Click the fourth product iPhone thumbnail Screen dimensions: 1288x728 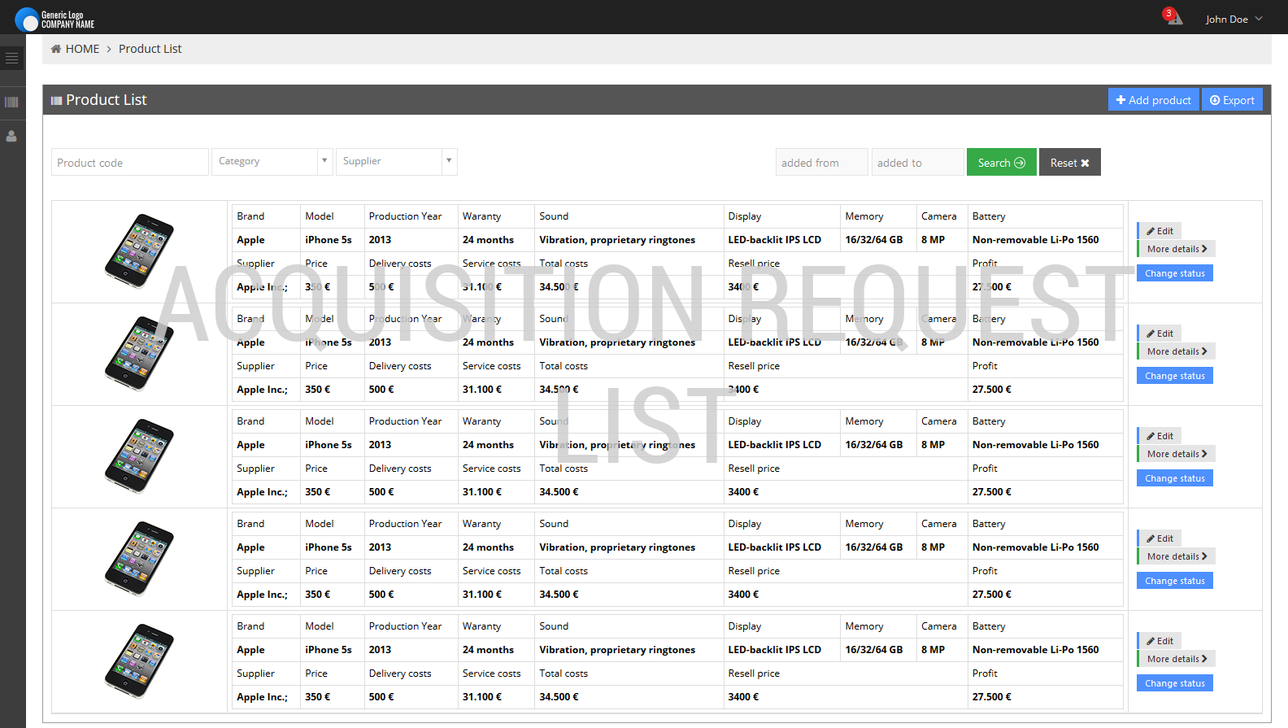click(139, 559)
